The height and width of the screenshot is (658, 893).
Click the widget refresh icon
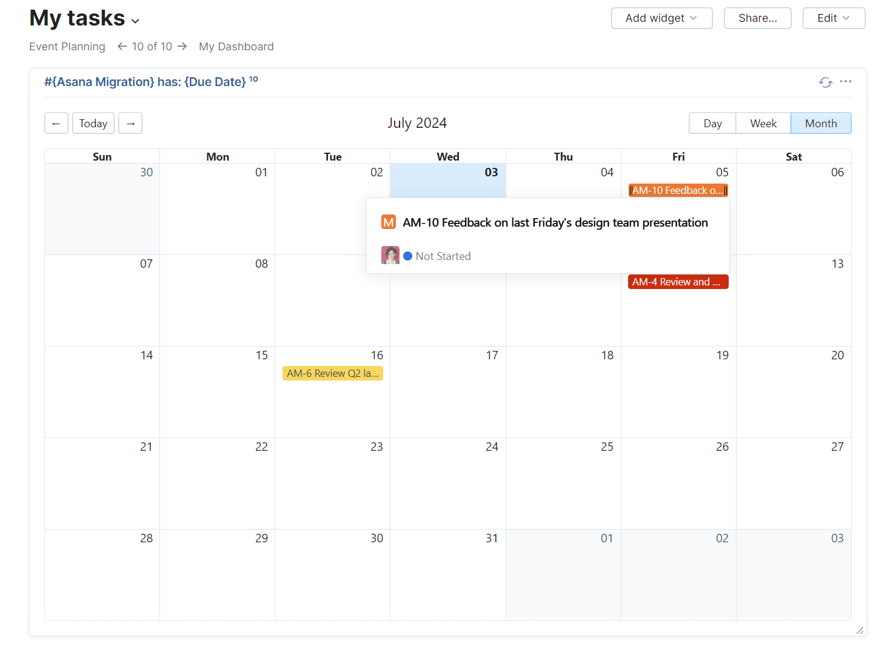(825, 82)
